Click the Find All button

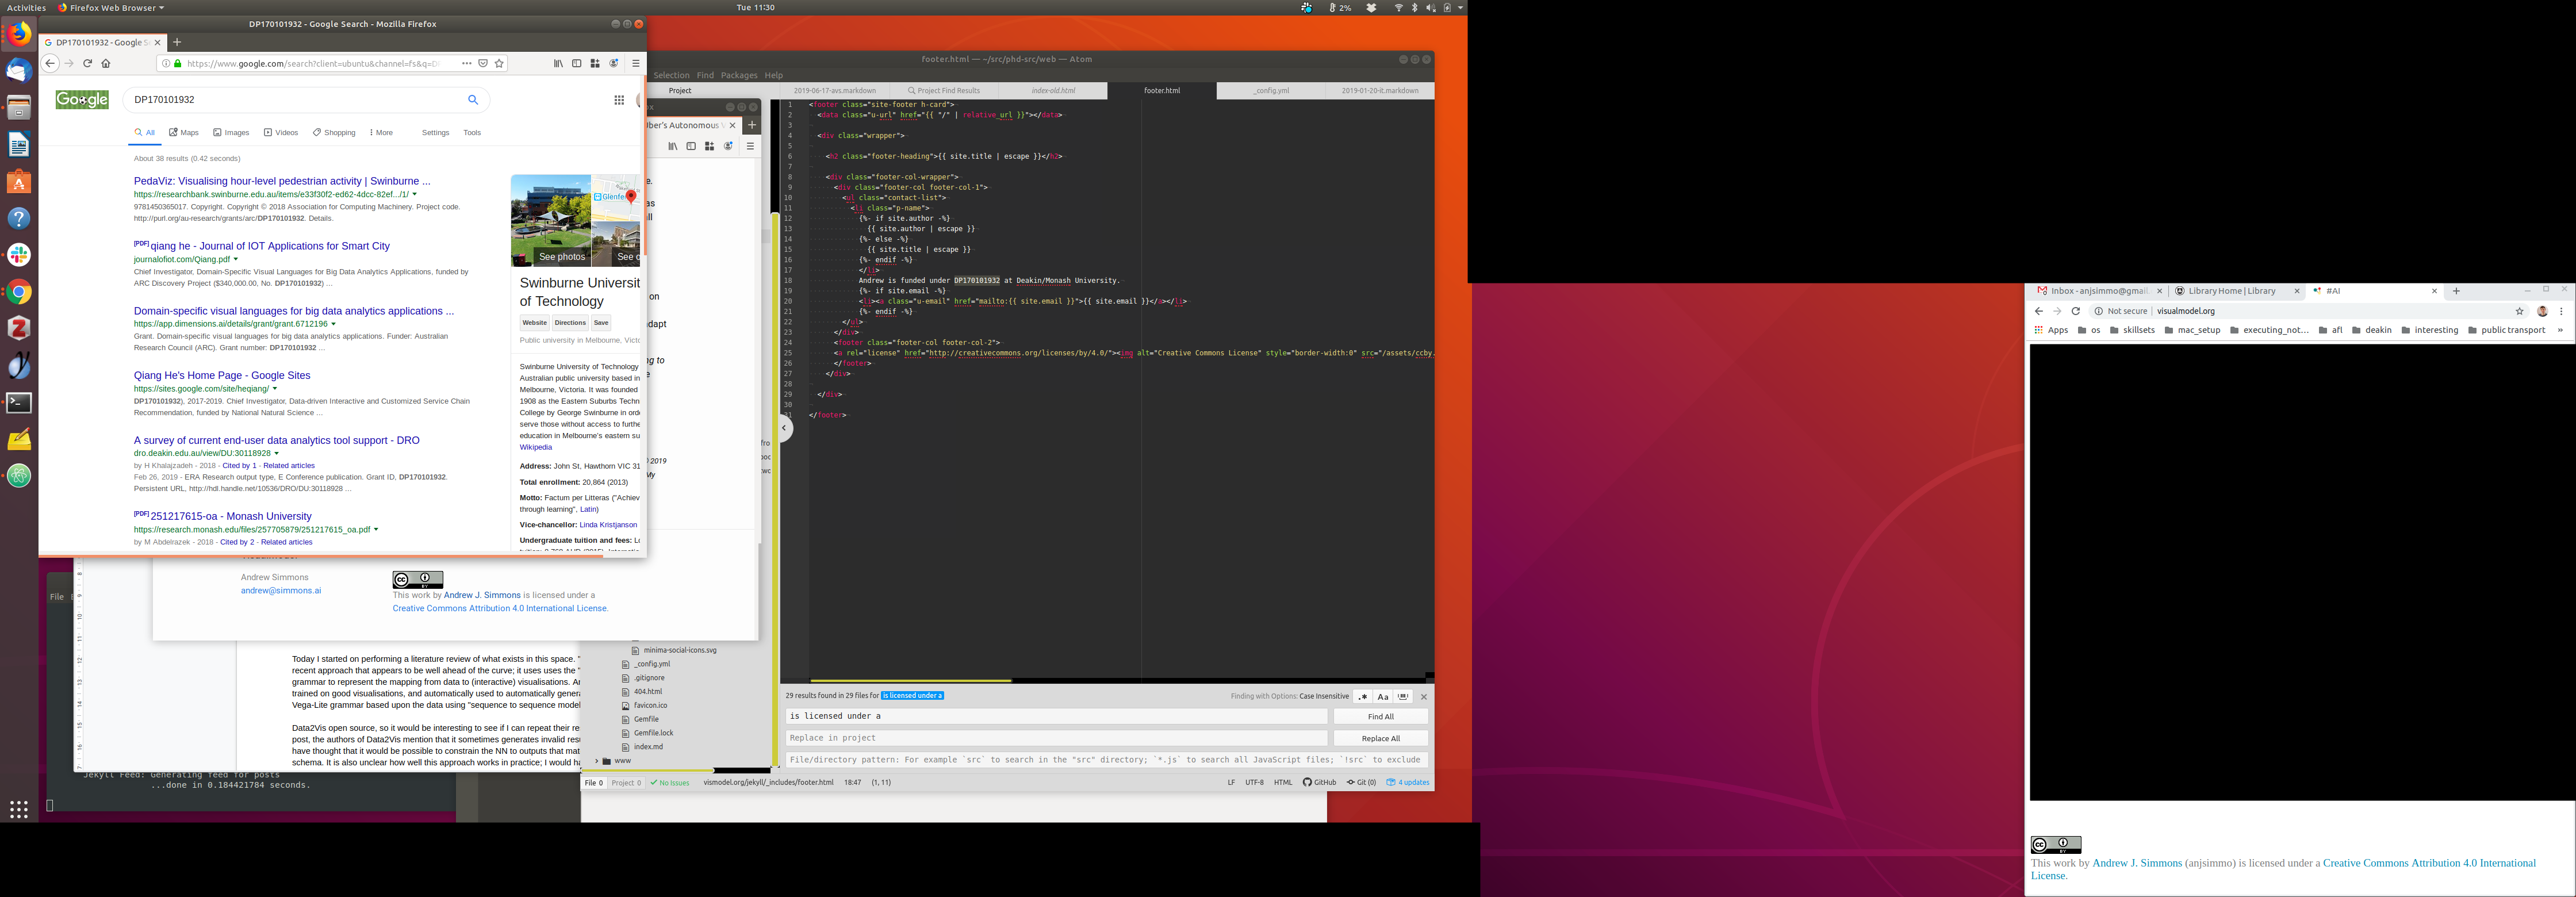point(1380,716)
